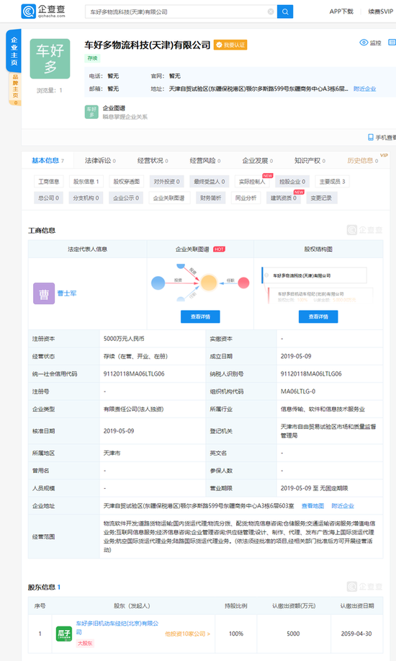Collapse the tree node in 股权结构图
Image resolution: width=396 pixels, height=661 pixels.
click(266, 275)
